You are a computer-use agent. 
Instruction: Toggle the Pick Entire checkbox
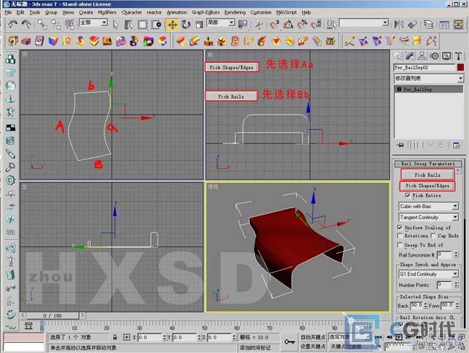(x=407, y=195)
